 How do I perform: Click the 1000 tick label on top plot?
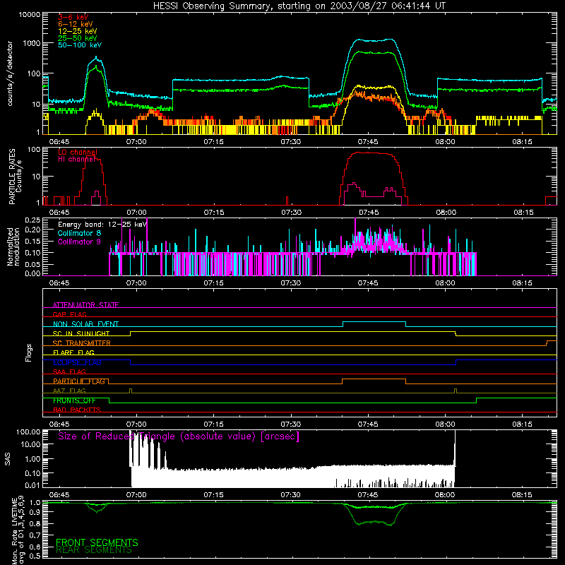(x=31, y=44)
